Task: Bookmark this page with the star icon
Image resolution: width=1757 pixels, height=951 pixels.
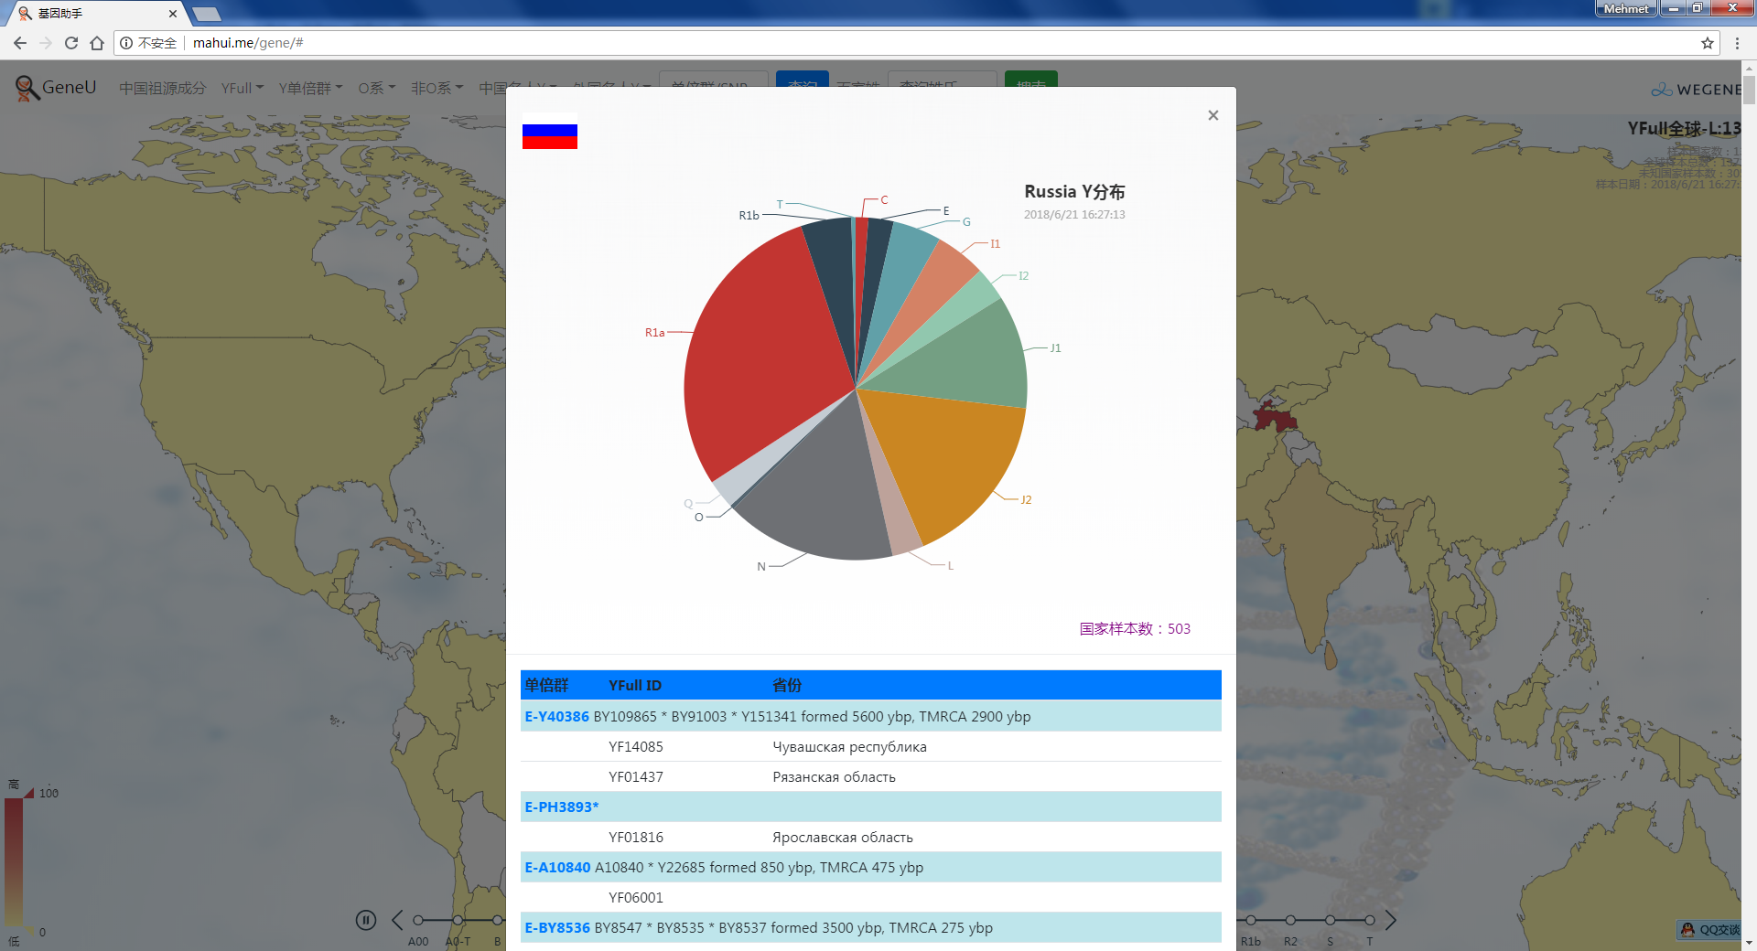Action: point(1707,43)
